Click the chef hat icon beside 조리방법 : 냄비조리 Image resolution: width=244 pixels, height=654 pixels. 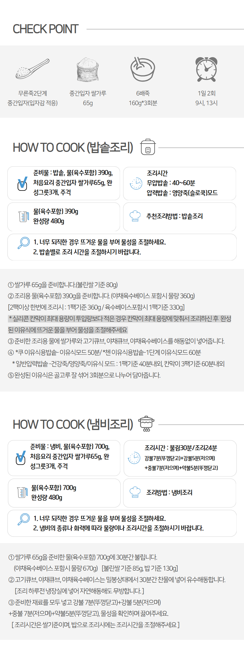click(x=135, y=492)
